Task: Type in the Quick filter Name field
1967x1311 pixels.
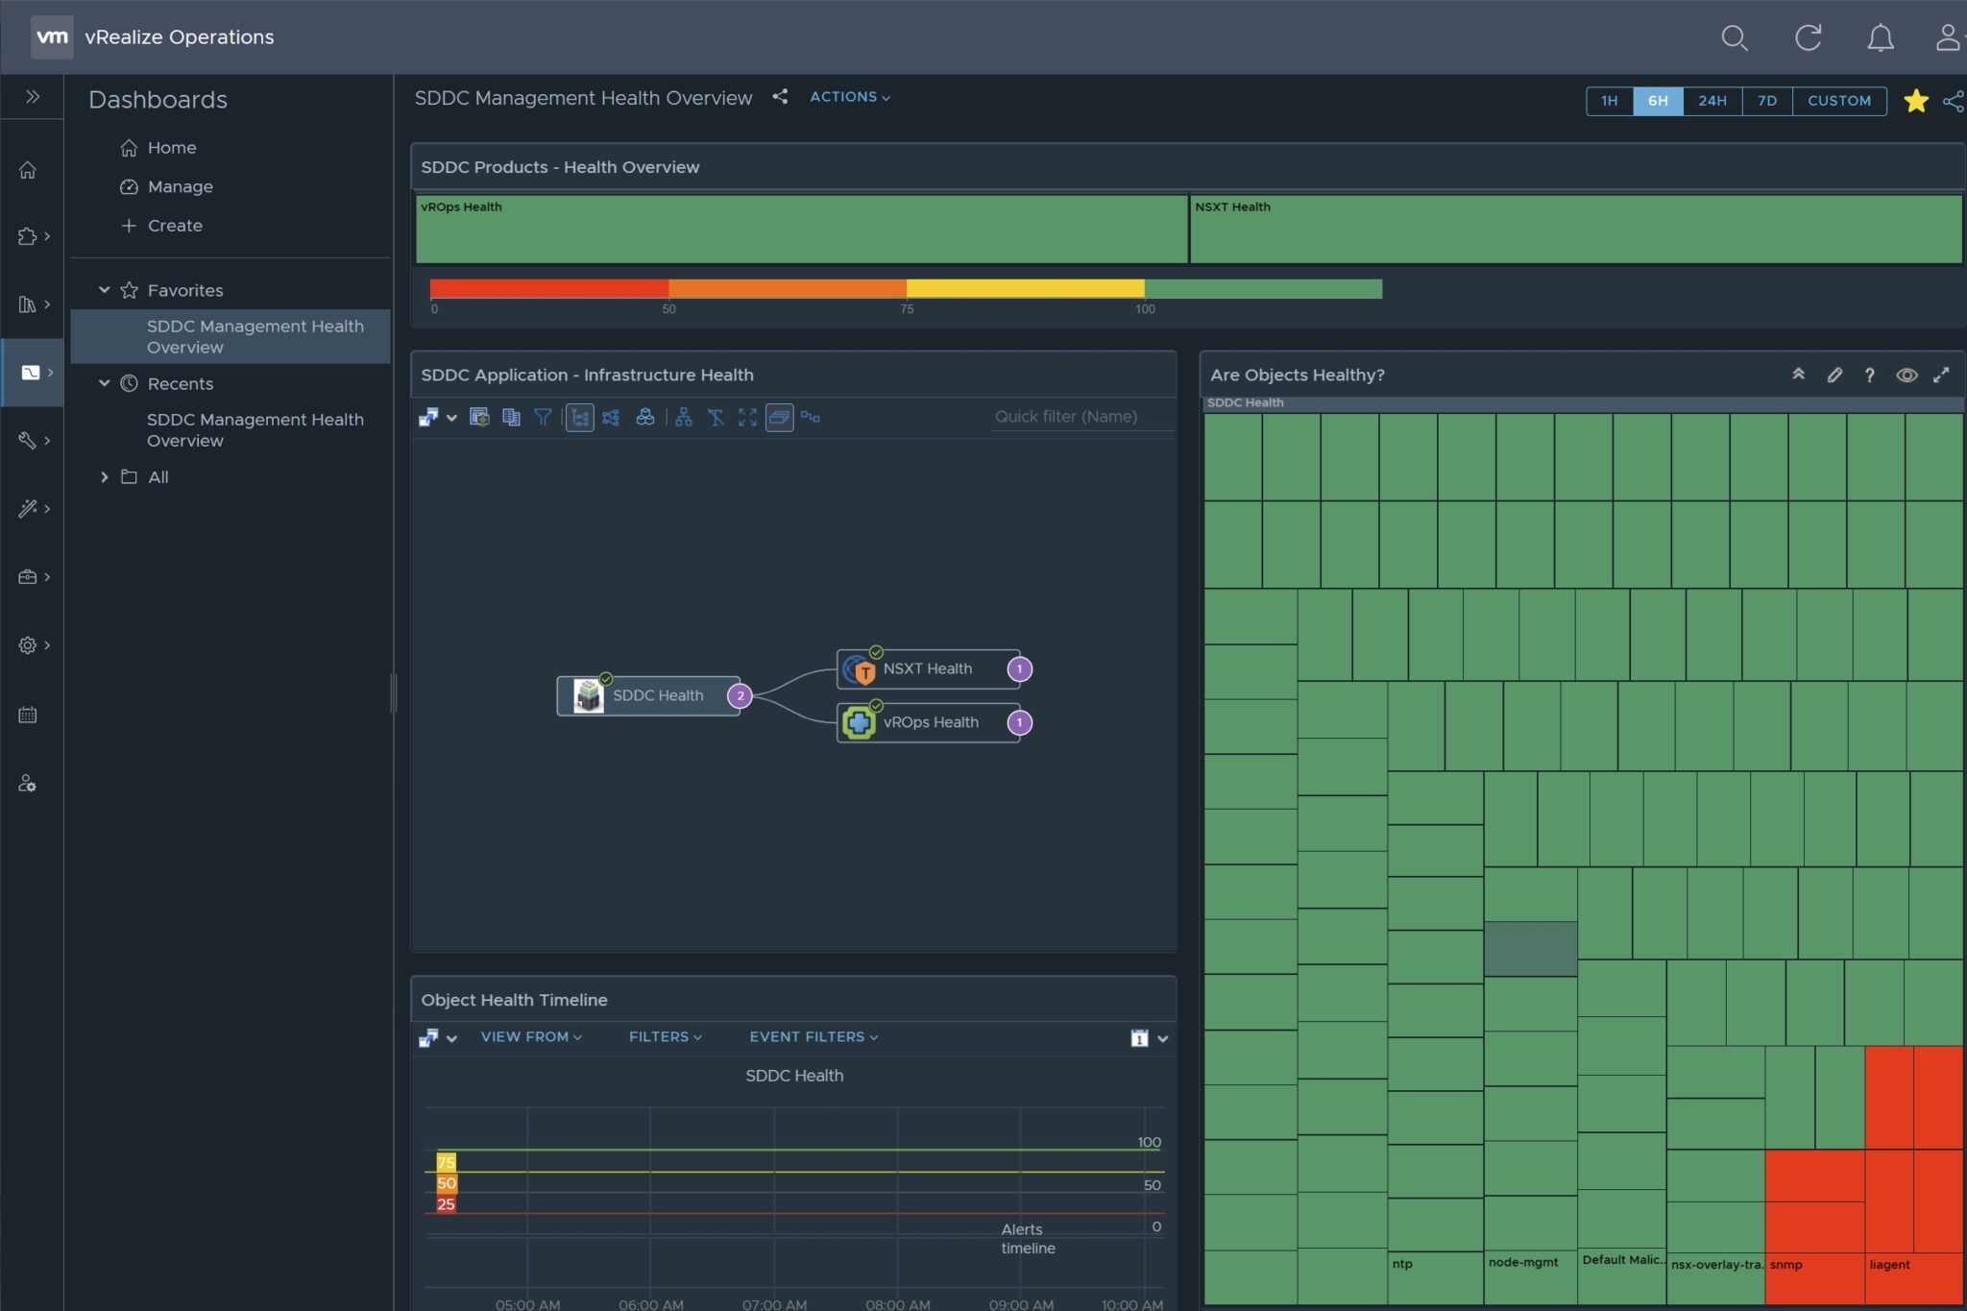Action: click(x=1066, y=416)
